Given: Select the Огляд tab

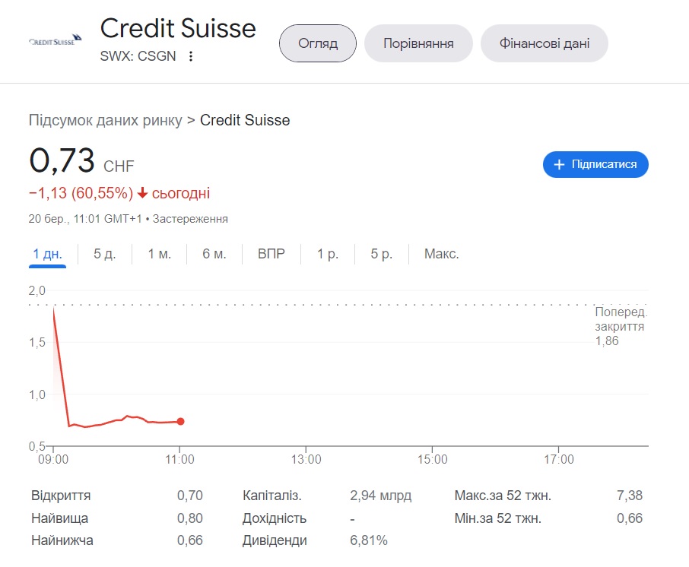Looking at the screenshot, I should 318,43.
